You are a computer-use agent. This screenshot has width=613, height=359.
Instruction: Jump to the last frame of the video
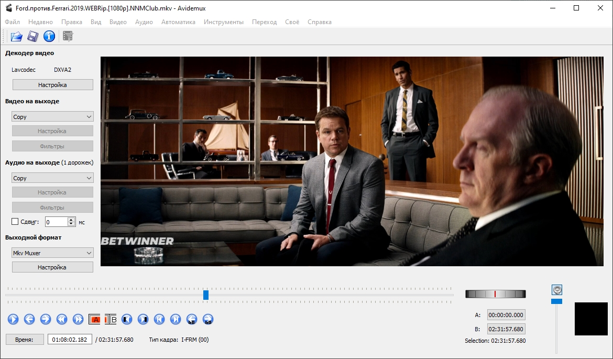[x=176, y=320]
